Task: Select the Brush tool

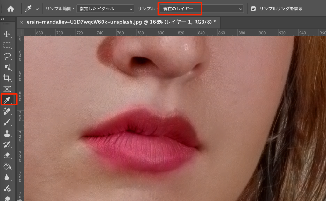Action: pyautogui.click(x=7, y=122)
